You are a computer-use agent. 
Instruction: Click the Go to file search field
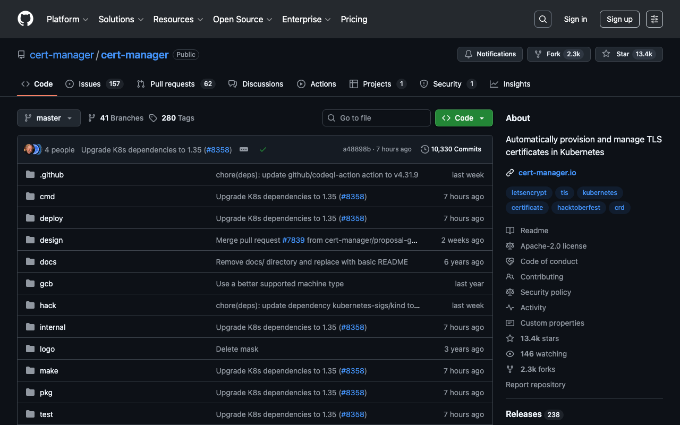pyautogui.click(x=377, y=118)
